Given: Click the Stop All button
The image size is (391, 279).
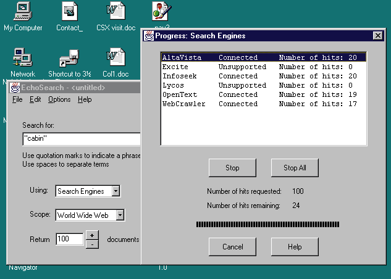Looking at the screenshot, I should (295, 168).
